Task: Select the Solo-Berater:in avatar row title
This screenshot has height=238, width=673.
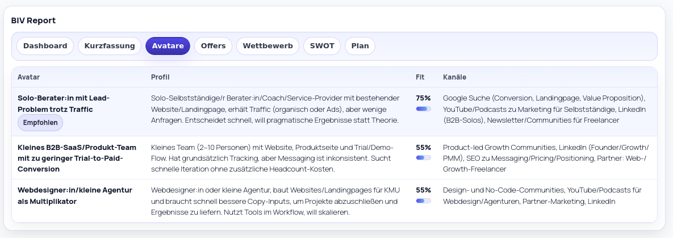Action: pyautogui.click(x=63, y=103)
